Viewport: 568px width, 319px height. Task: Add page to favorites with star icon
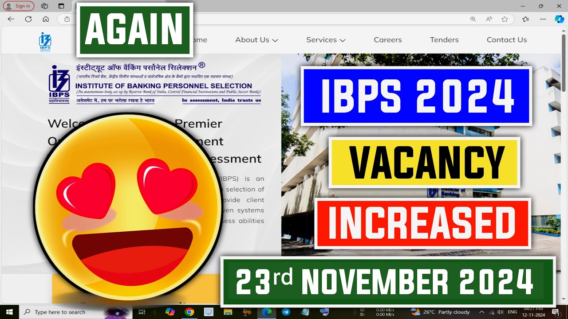click(x=505, y=19)
